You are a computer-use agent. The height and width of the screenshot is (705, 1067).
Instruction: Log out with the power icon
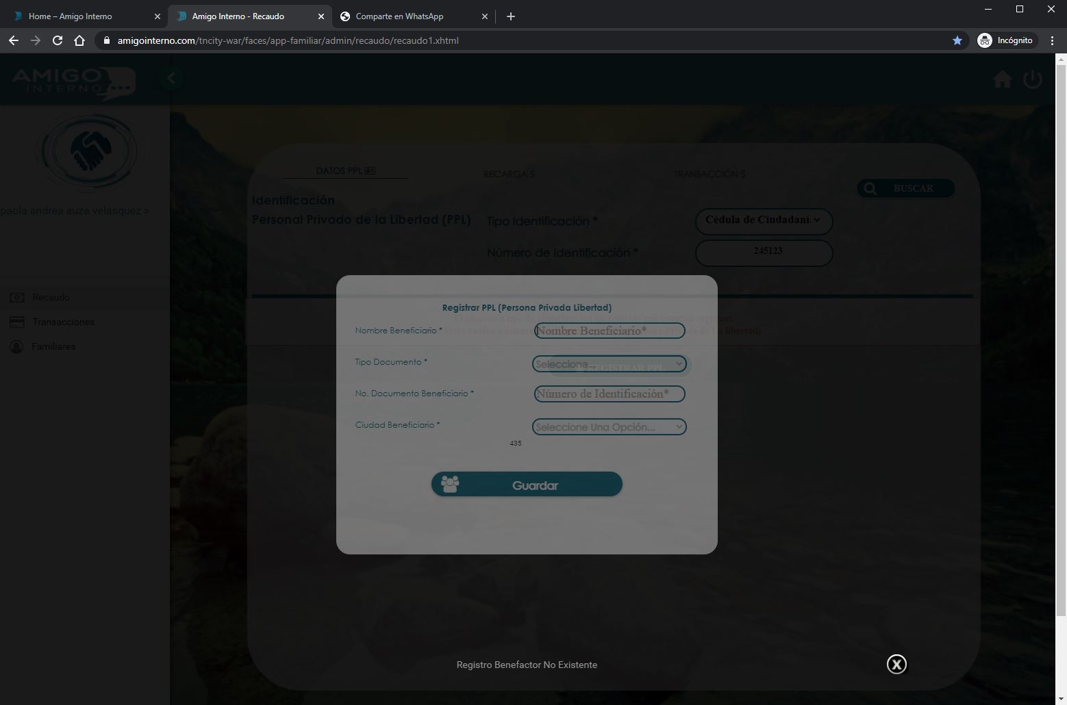tap(1033, 79)
